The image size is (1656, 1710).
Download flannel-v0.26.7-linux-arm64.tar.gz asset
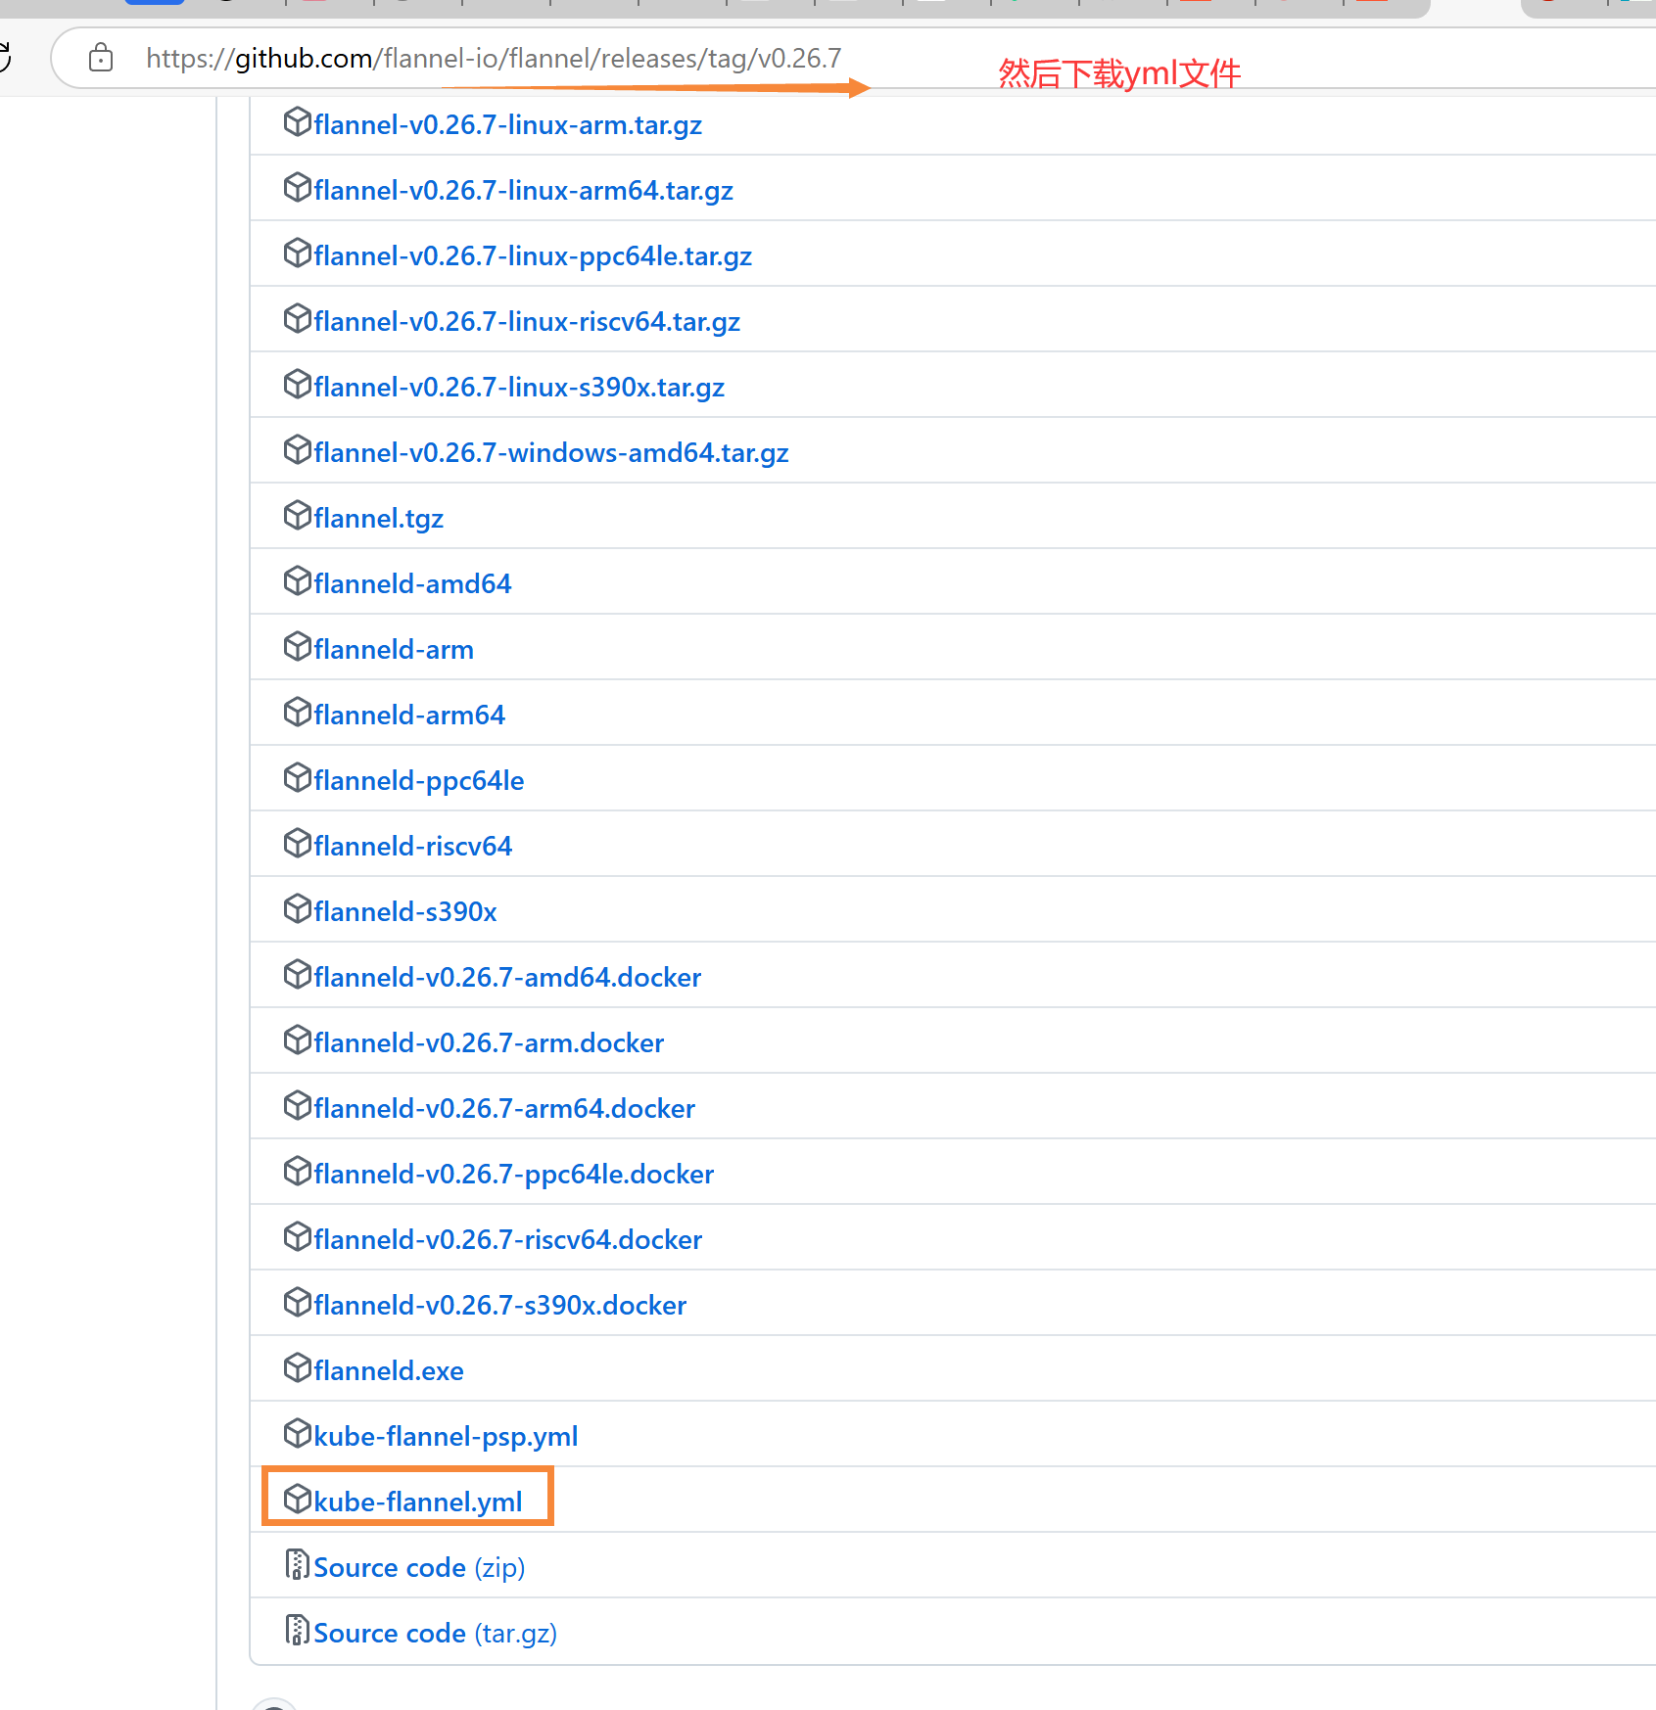click(523, 191)
